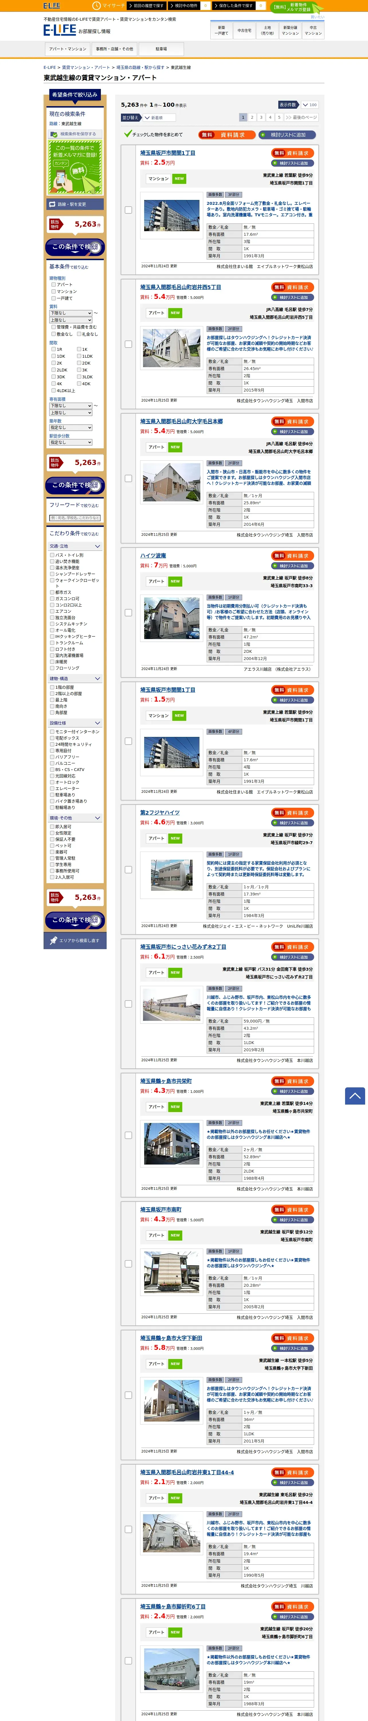Click the フリーワード search text field

[x=75, y=518]
